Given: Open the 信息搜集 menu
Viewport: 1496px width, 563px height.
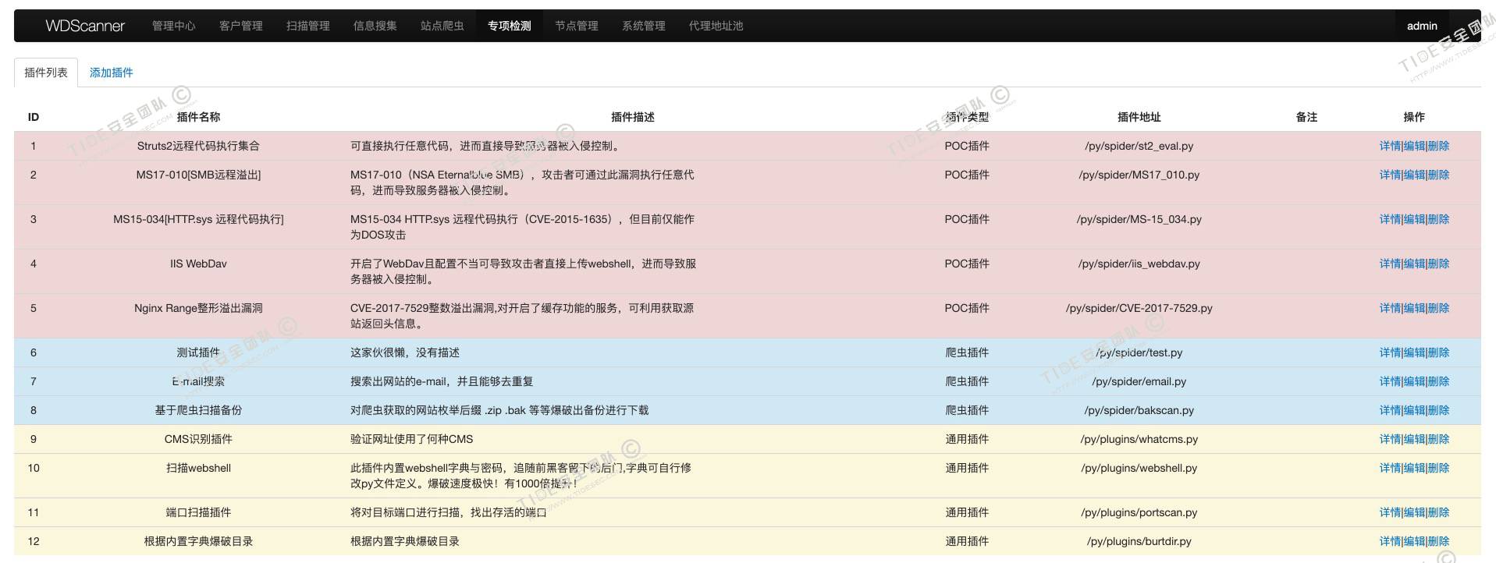Looking at the screenshot, I should click(x=375, y=26).
